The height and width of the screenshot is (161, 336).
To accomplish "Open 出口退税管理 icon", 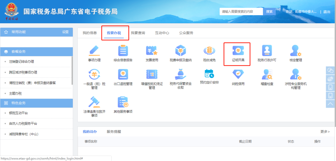I will (x=123, y=74).
